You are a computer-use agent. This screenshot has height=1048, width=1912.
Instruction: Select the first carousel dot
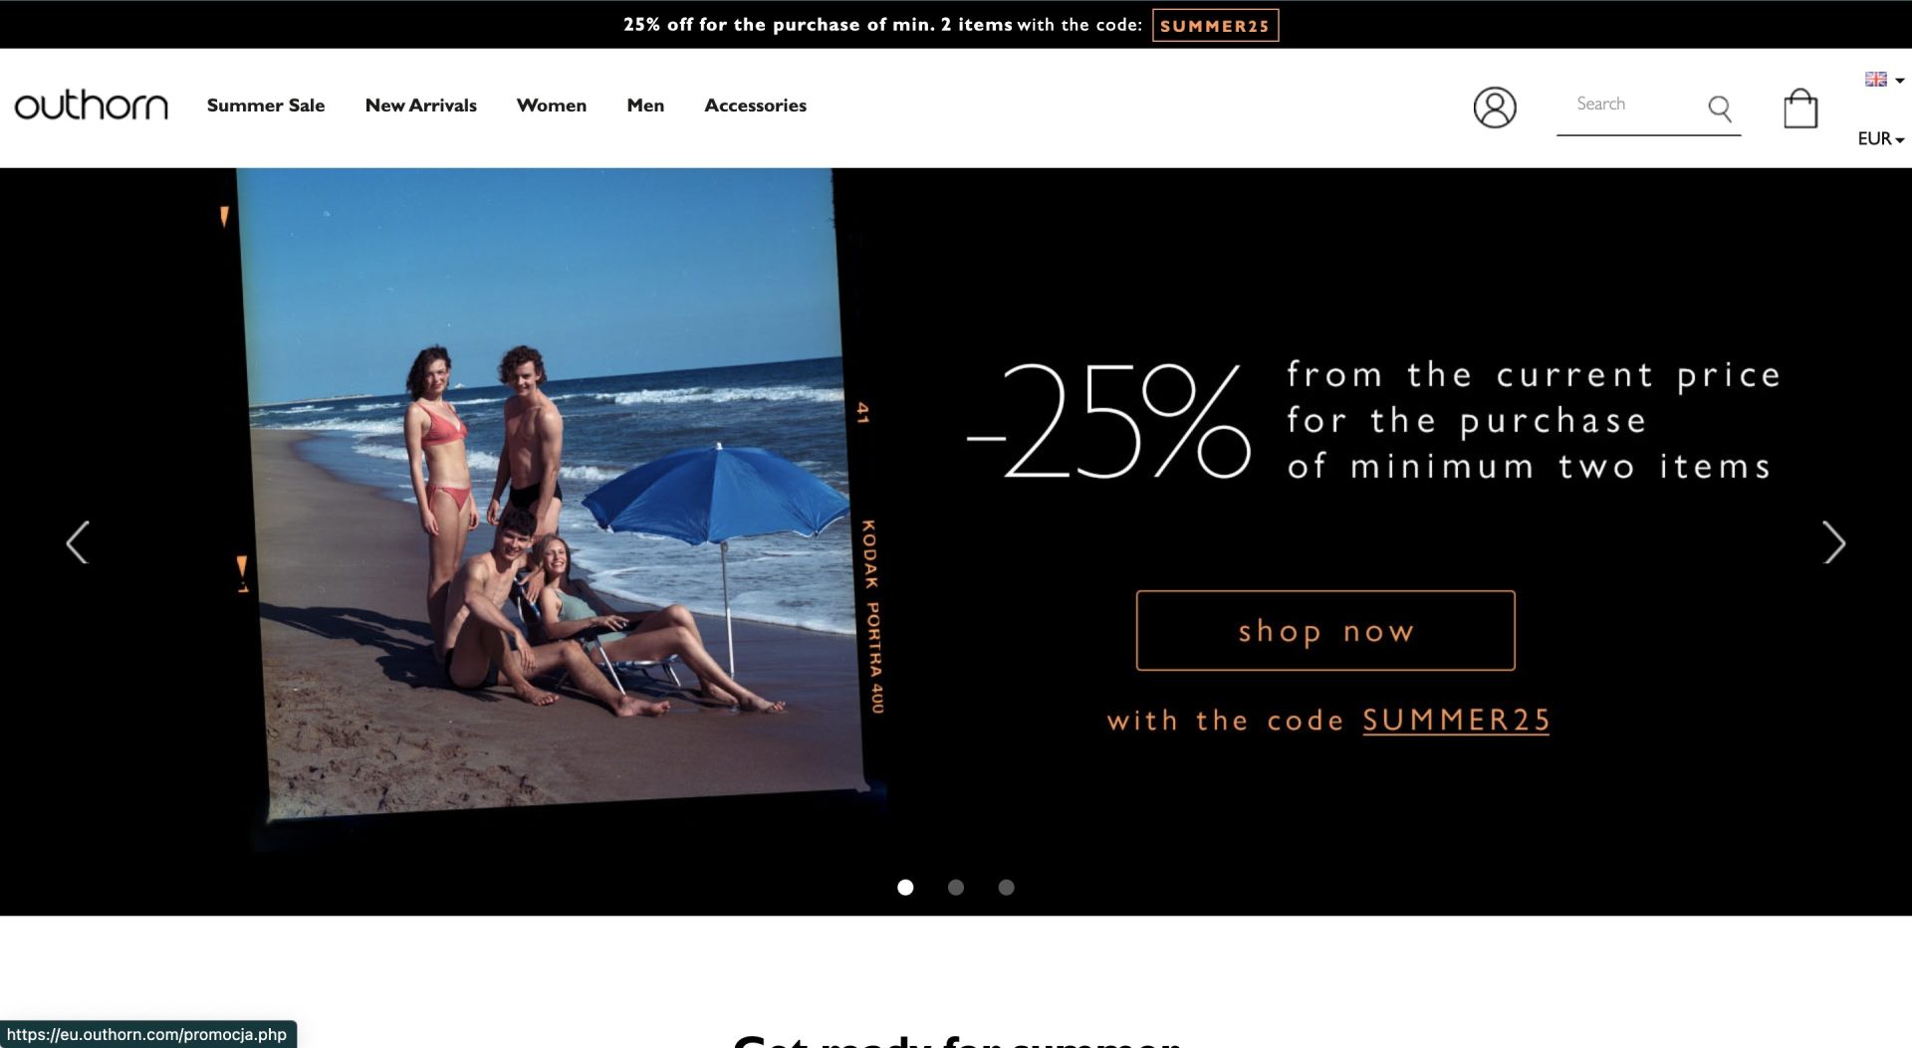point(905,887)
